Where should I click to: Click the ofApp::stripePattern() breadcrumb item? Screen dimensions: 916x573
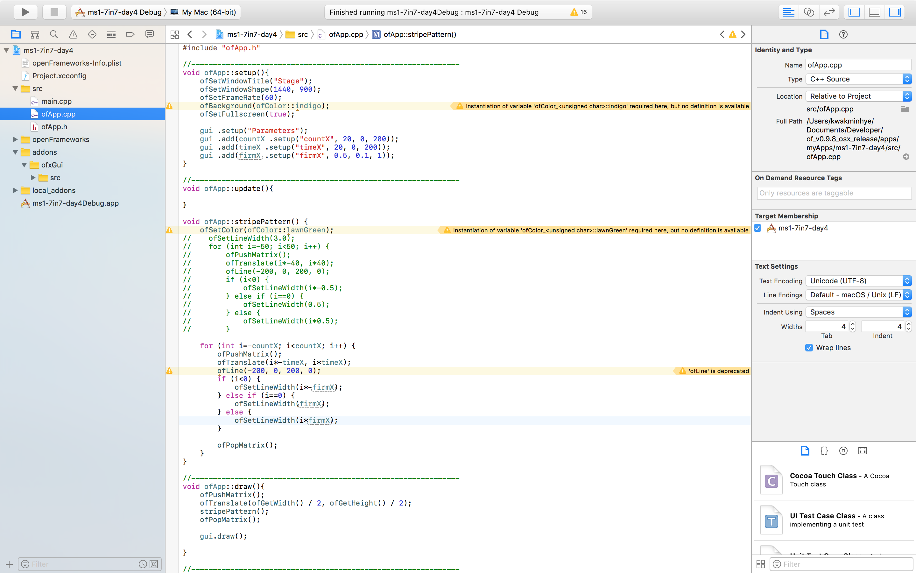[419, 34]
